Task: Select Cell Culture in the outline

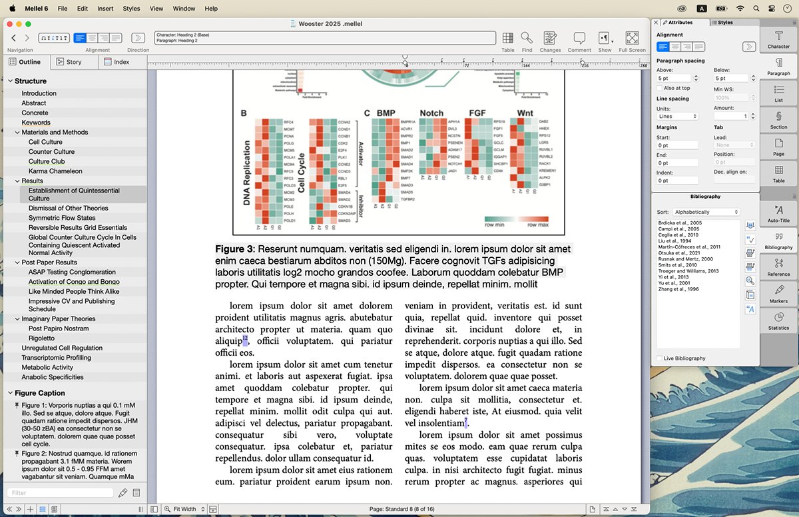Action: tap(45, 142)
